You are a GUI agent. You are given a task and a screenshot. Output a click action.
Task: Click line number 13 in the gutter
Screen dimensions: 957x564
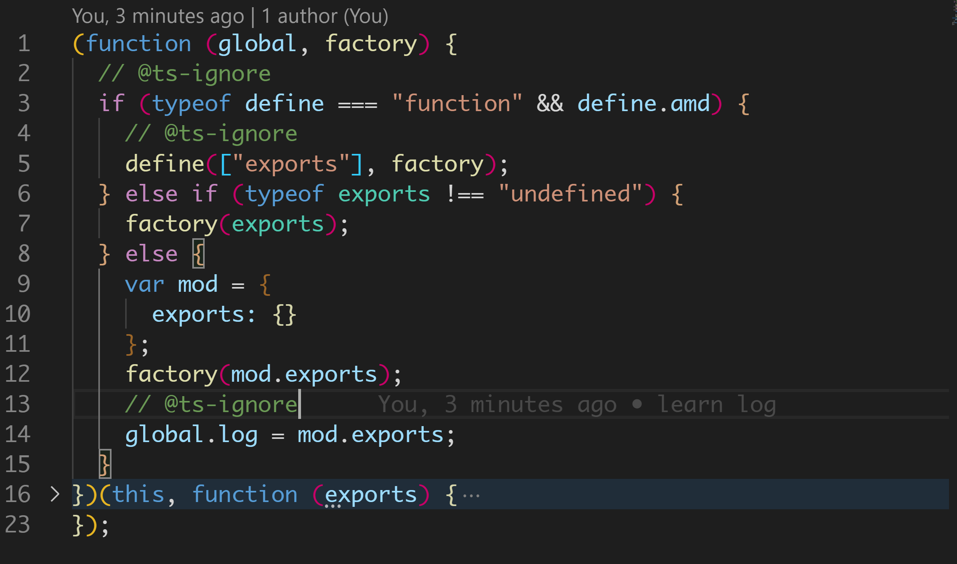pyautogui.click(x=18, y=404)
